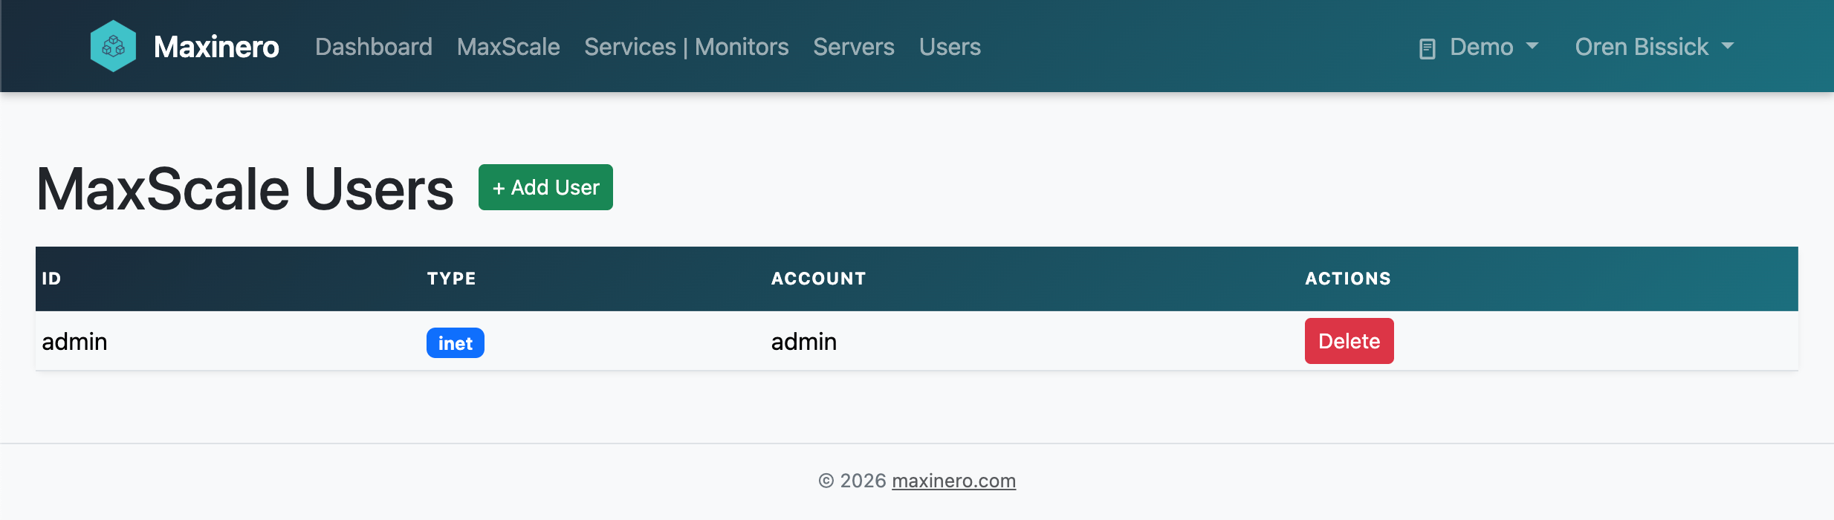
Task: Click the Maxinero brand name text
Action: 216,47
